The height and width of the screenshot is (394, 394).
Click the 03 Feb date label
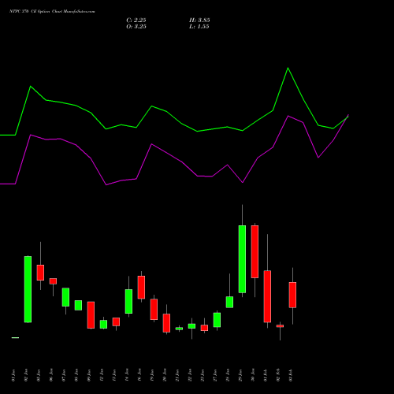[291, 375]
